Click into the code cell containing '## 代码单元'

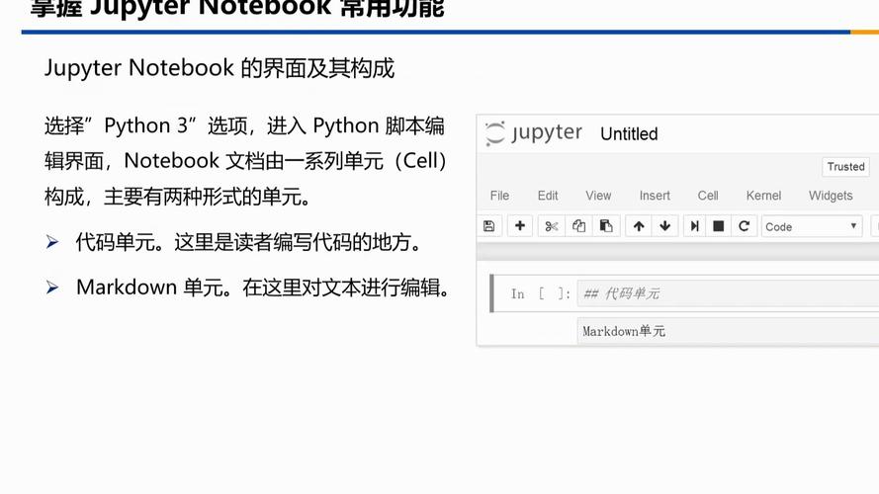click(728, 293)
